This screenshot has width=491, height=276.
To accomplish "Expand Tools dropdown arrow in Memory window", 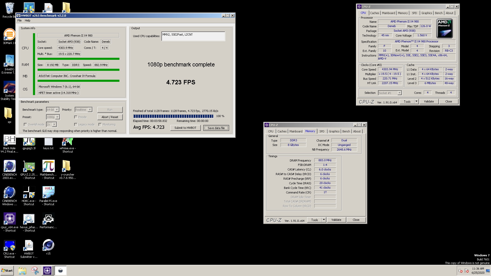I will point(324,220).
